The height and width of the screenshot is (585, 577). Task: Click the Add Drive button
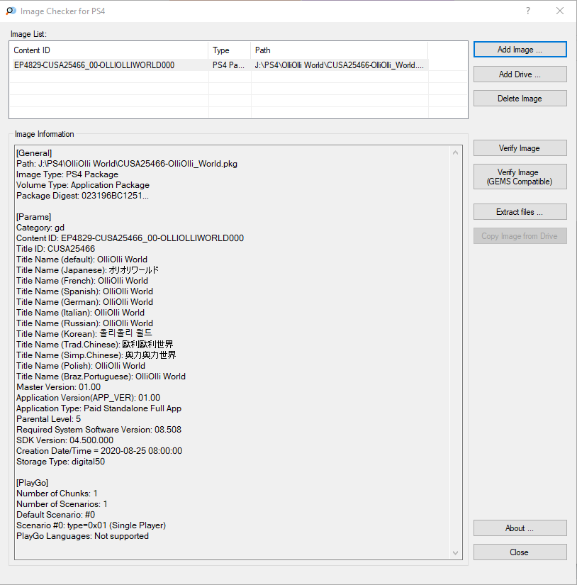[x=520, y=74]
